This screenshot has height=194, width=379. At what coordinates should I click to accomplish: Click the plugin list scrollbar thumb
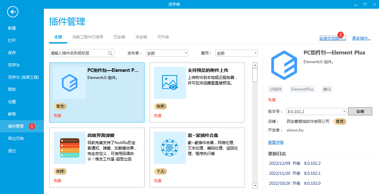pyautogui.click(x=255, y=75)
